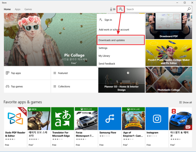Viewport: 196px width, 152px height.
Task: Open the downloads indicator showing 36
Action: [113, 9]
